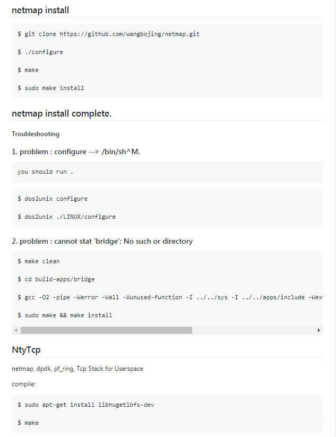Click the right scroll arrow of code block
Viewport: 336px width, 437px height.
318,330
